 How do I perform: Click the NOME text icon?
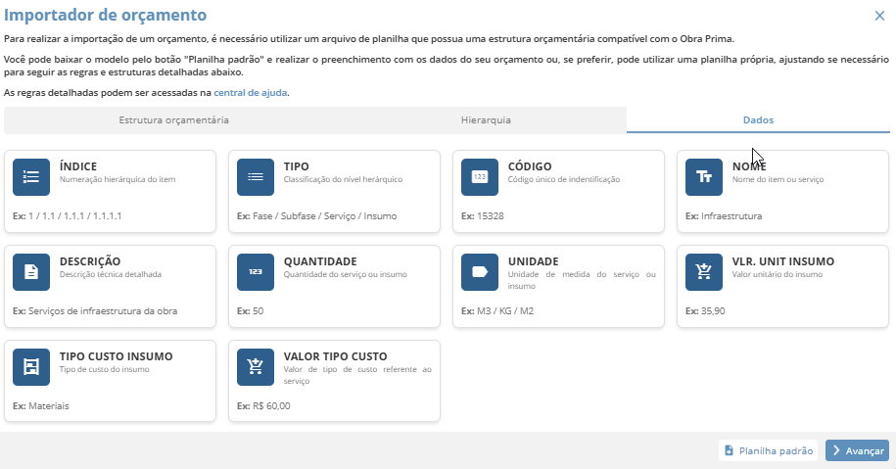(704, 177)
